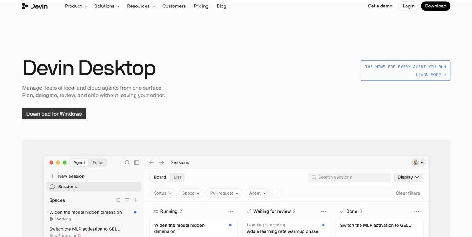Viewport: 472px width, 237px height.
Task: Click the search icon beside the Agent/Editor toggle
Action: tap(127, 162)
